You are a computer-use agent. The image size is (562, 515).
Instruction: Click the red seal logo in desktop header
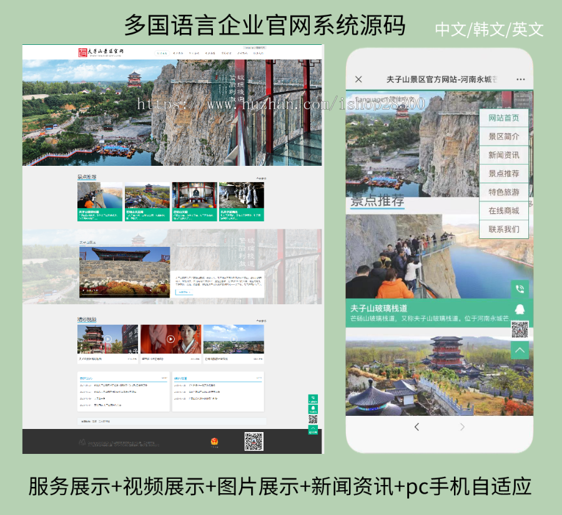coord(83,52)
